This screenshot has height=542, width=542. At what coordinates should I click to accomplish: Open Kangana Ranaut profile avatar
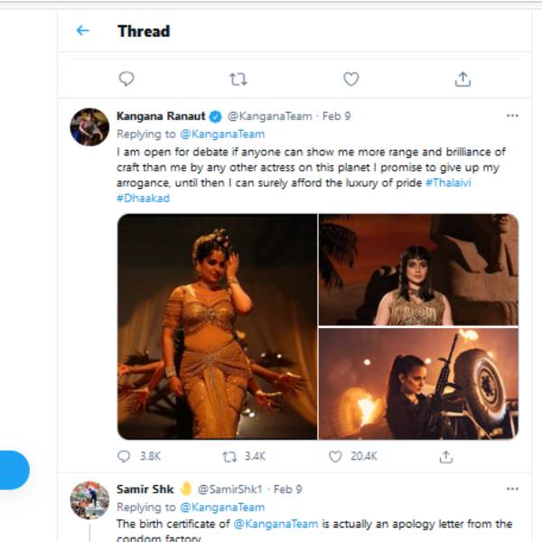click(x=89, y=126)
